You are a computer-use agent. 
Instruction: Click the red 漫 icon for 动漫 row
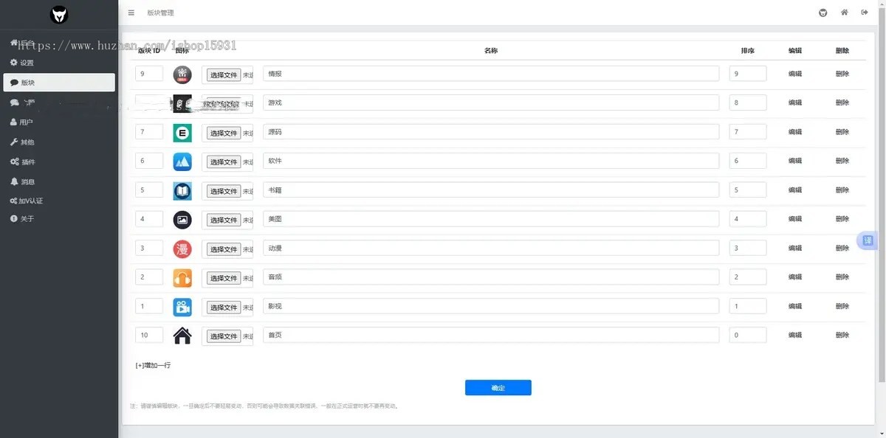(182, 248)
